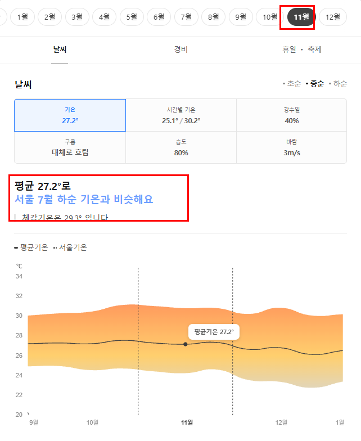Select the 8월 month chip
Screen dimensions: 361x441
(214, 17)
